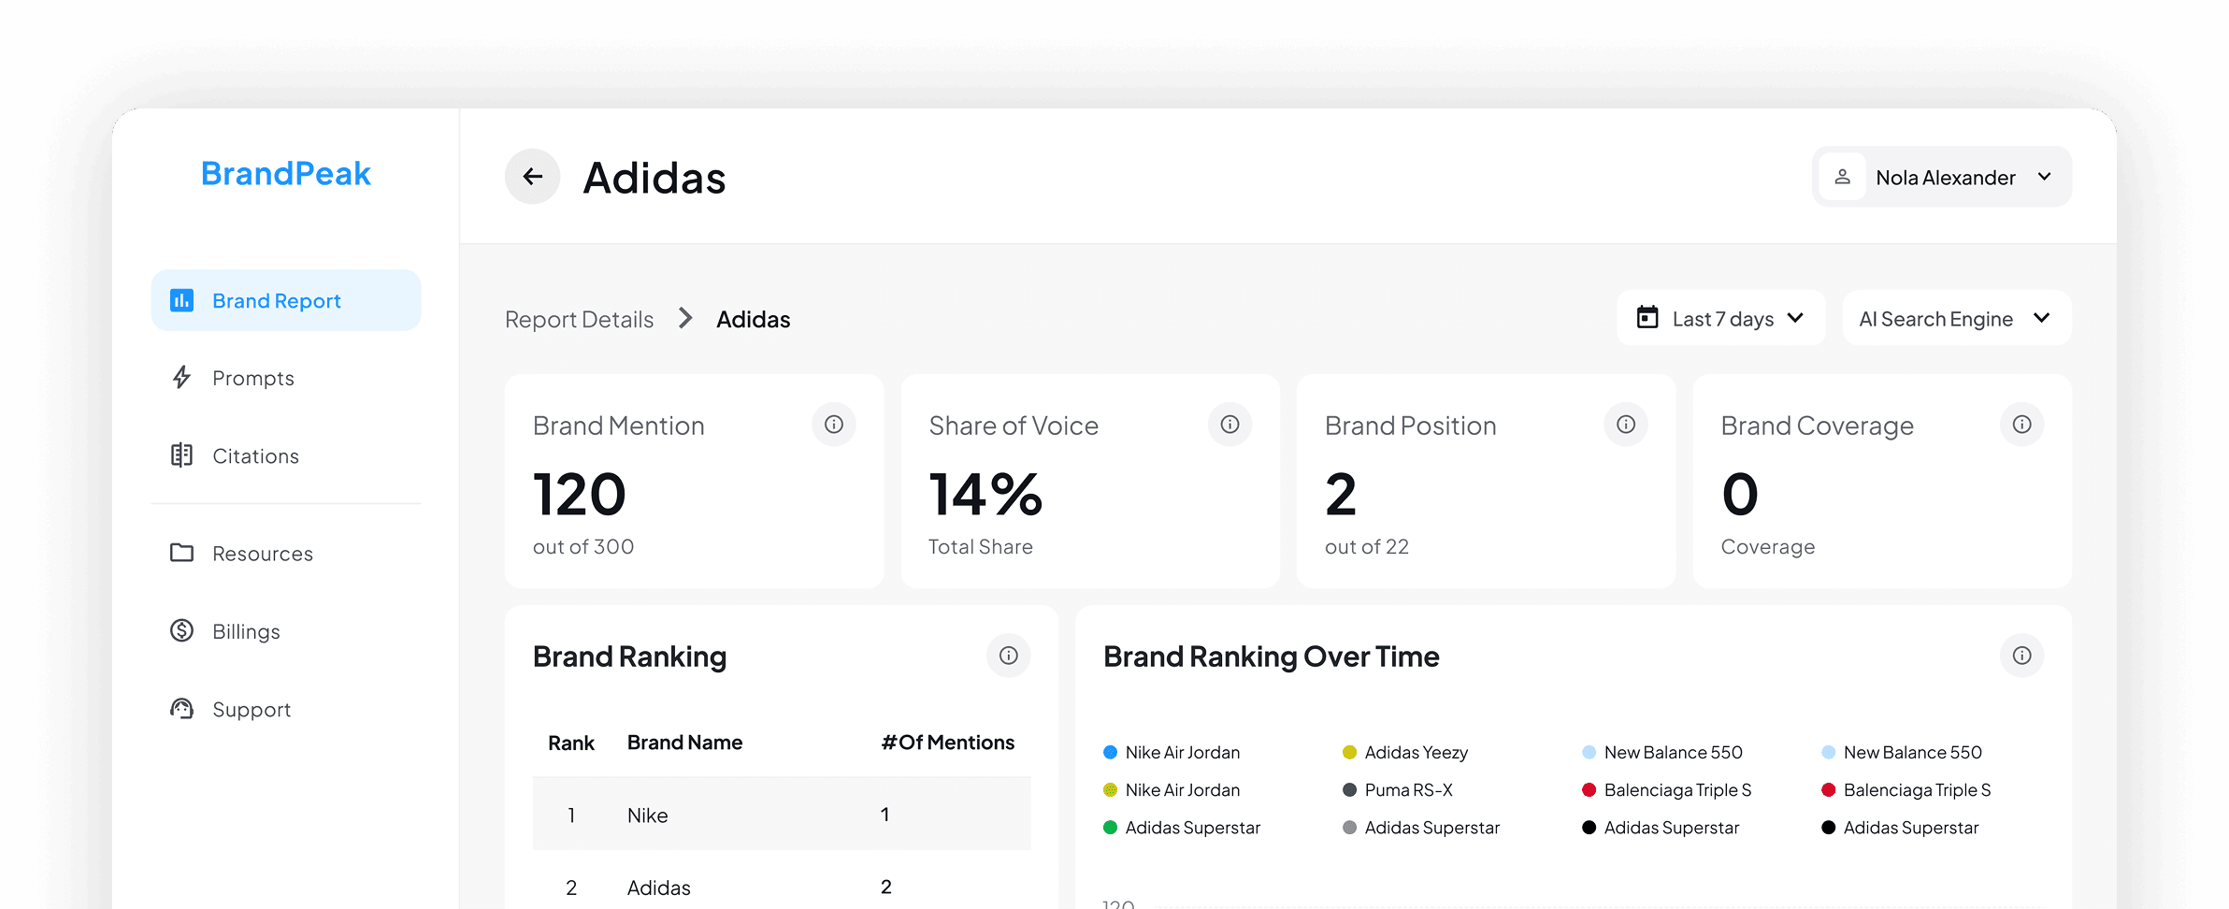View the Brand Mention info icon
The height and width of the screenshot is (909, 2229).
[834, 424]
